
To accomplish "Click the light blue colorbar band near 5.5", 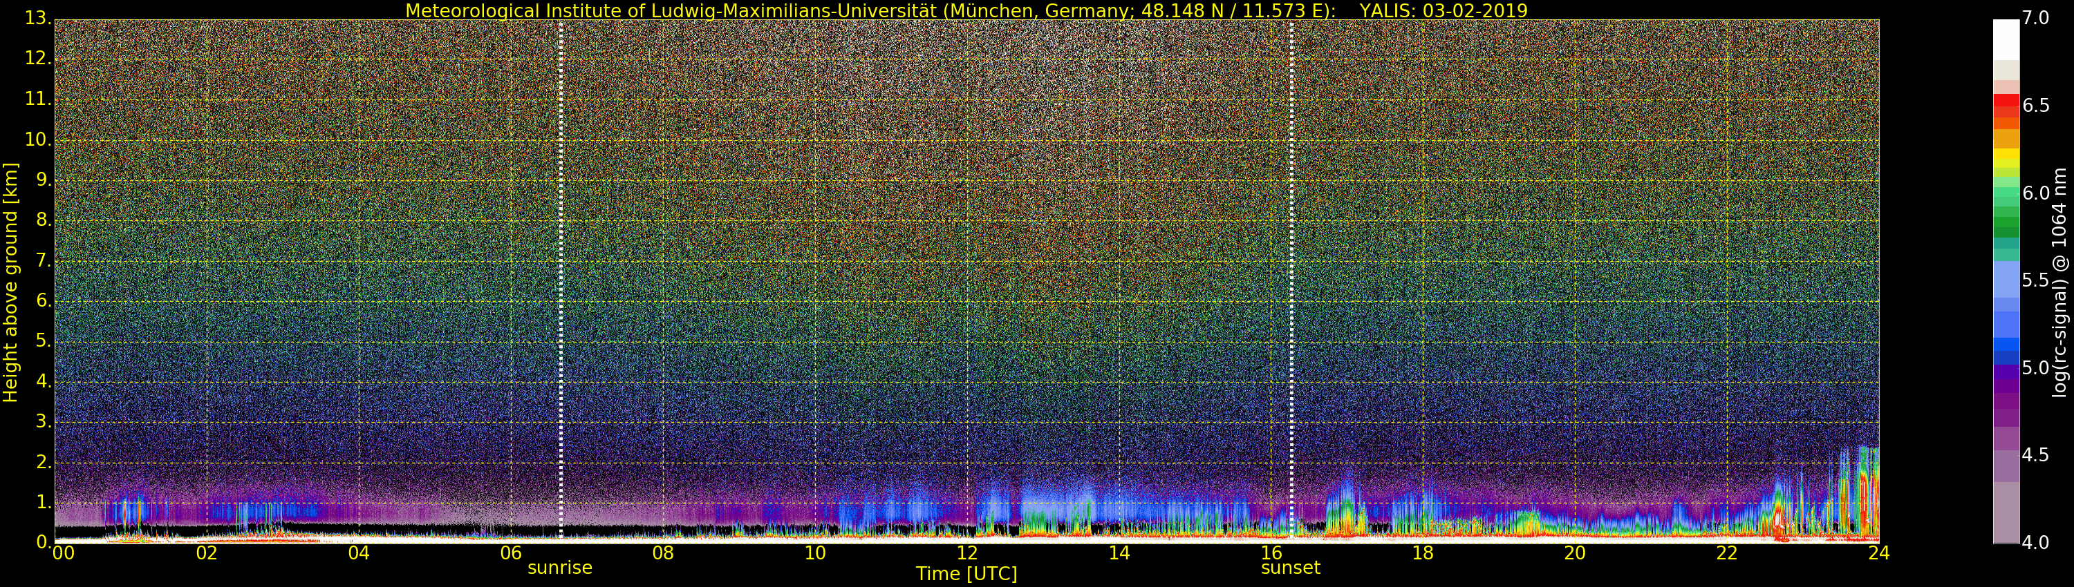I will click(2006, 280).
